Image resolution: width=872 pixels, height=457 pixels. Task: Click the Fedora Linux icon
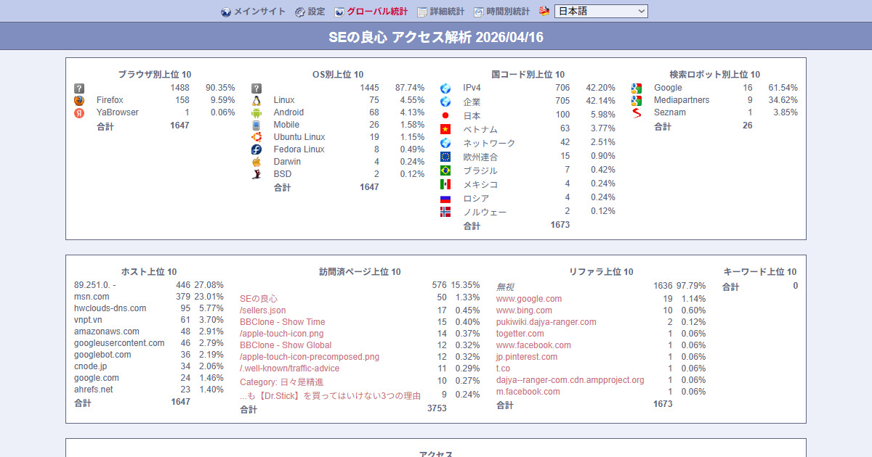(x=256, y=149)
